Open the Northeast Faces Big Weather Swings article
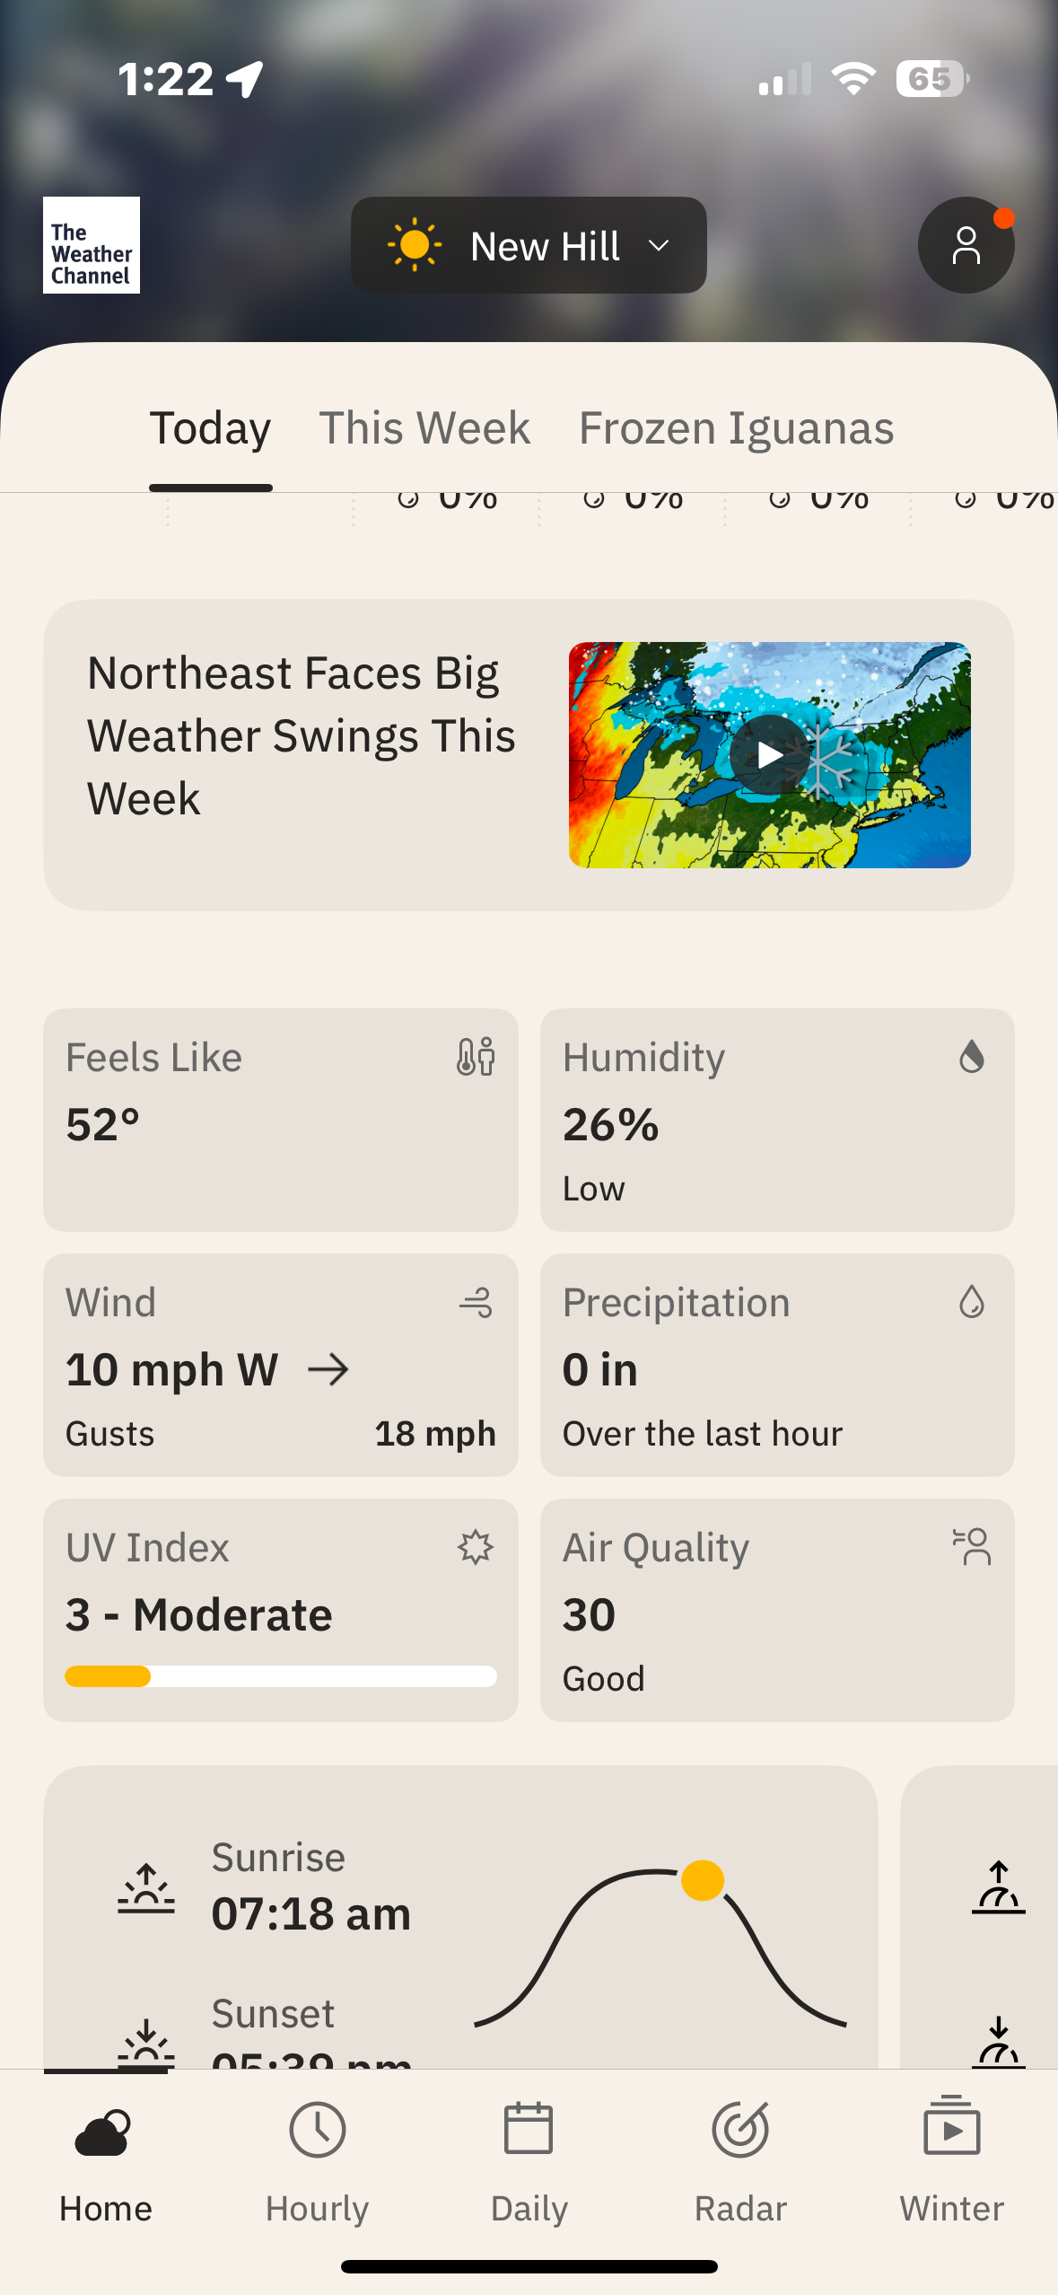This screenshot has width=1058, height=2295. 529,755
